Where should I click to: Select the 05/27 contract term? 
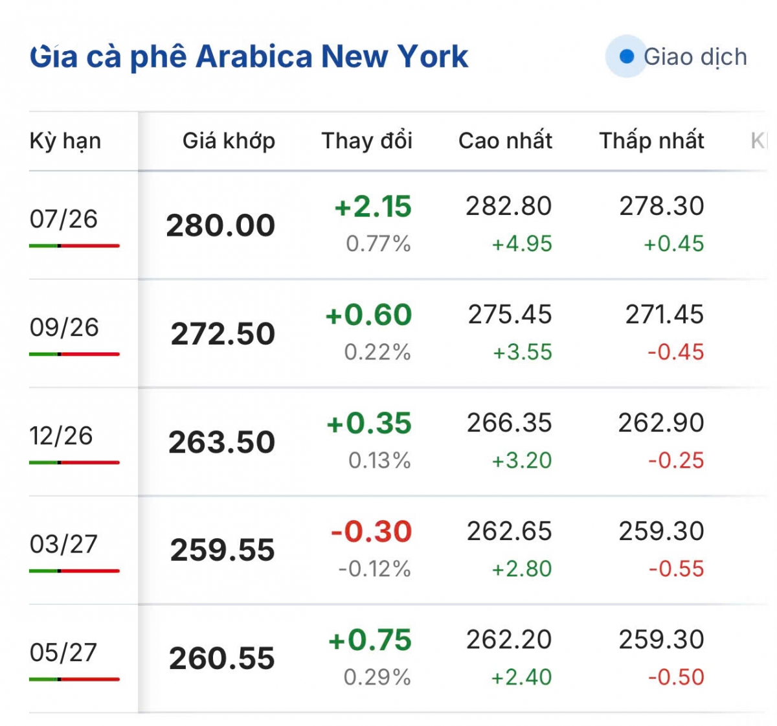[63, 652]
